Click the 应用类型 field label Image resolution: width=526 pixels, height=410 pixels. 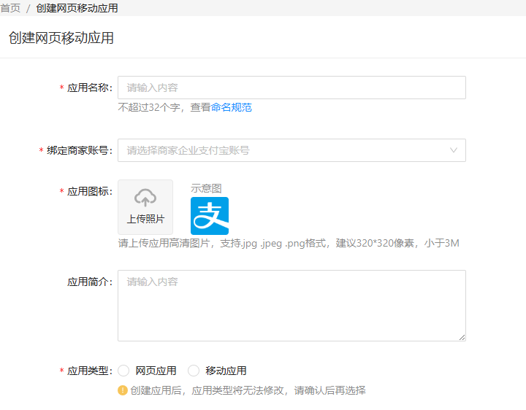pos(88,371)
